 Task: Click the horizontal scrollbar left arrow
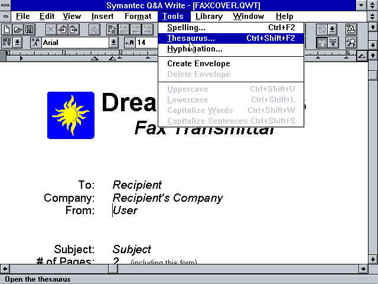point(5,269)
